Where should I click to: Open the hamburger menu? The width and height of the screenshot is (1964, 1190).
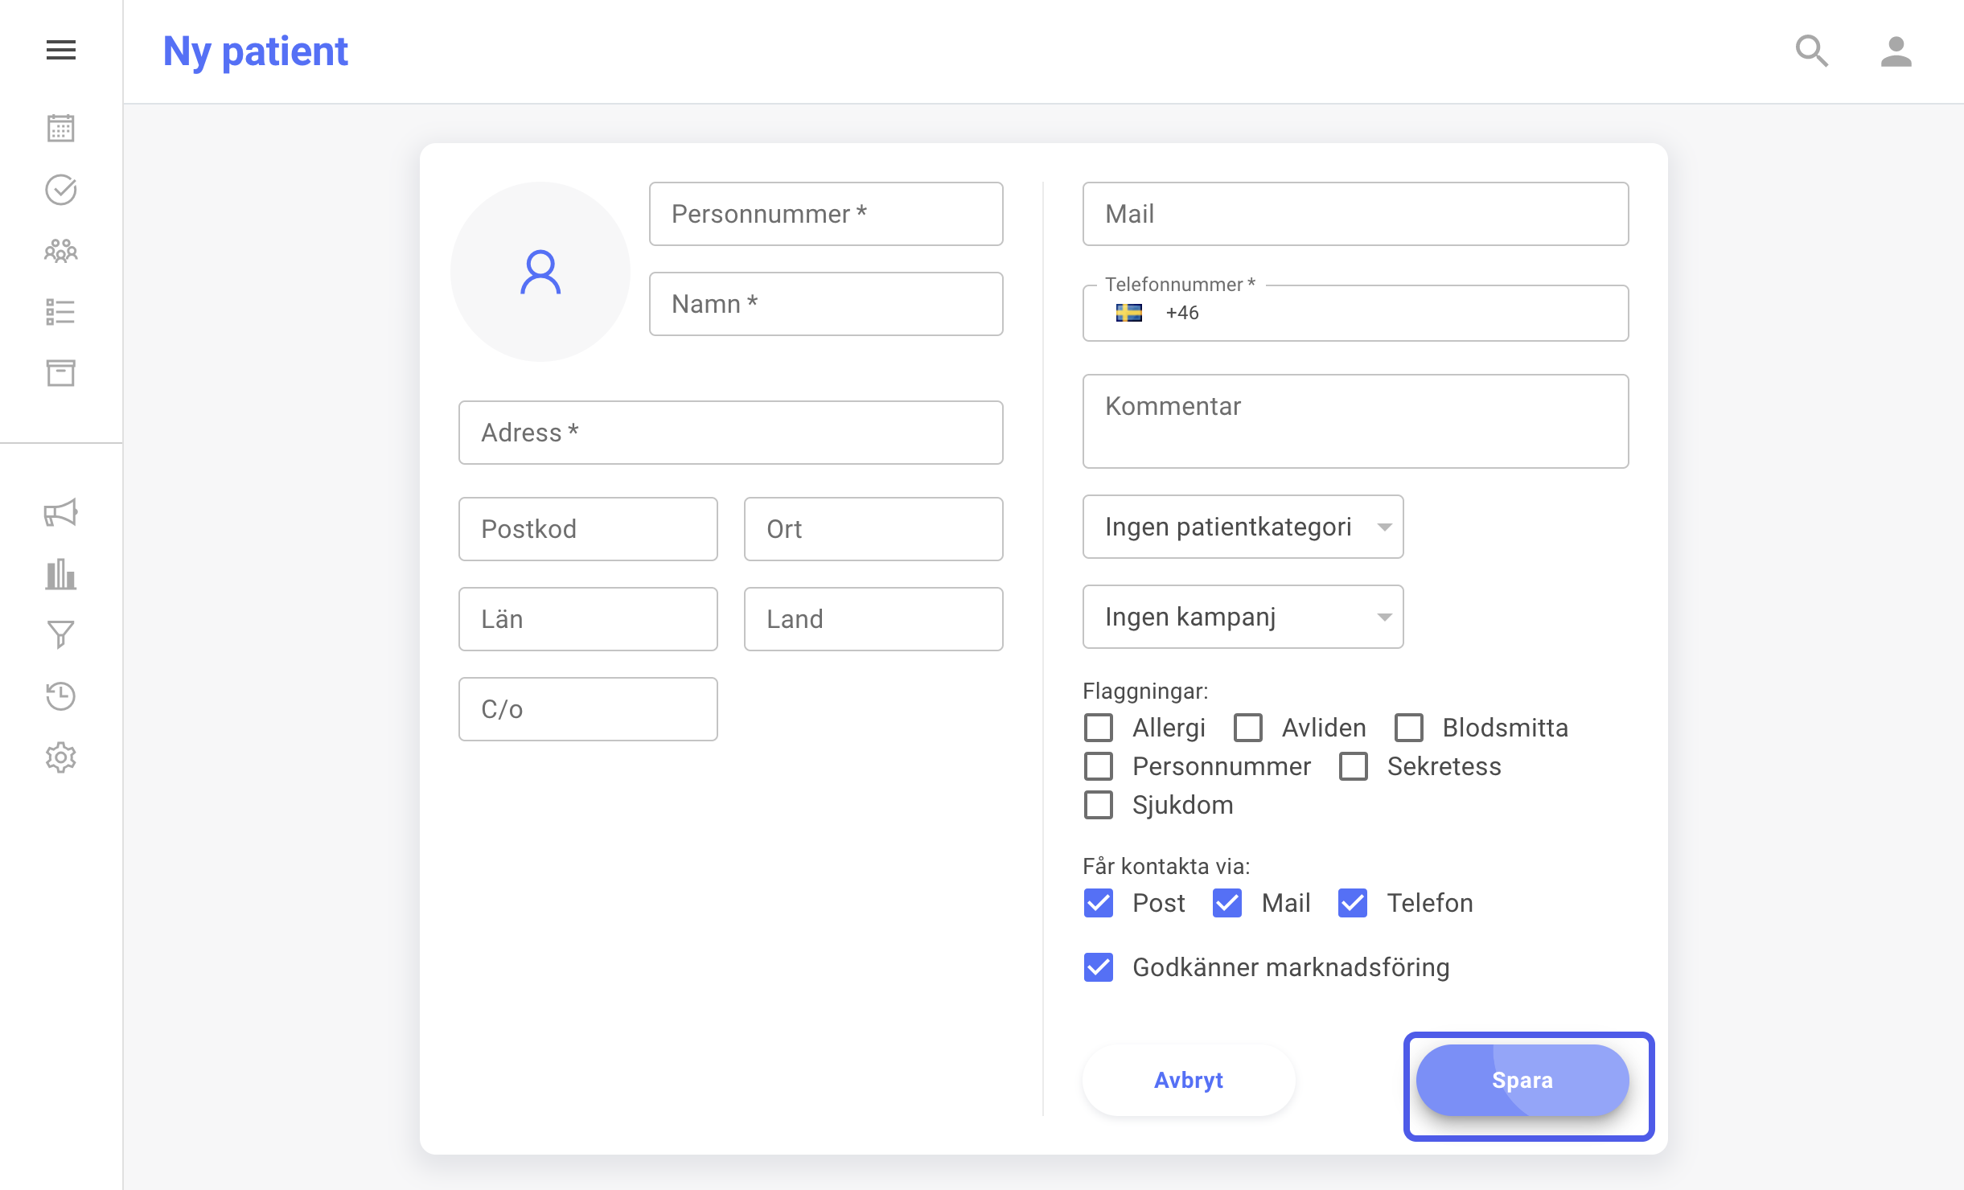pyautogui.click(x=60, y=50)
